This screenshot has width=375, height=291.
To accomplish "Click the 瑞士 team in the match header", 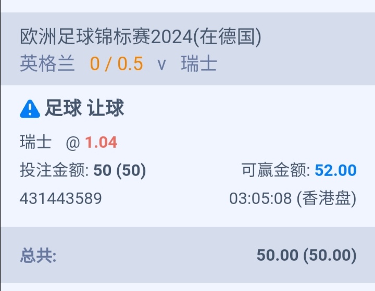I will (x=199, y=64).
